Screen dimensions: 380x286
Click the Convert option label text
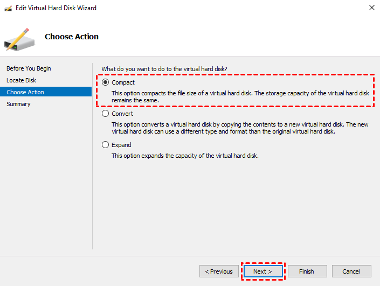point(122,114)
